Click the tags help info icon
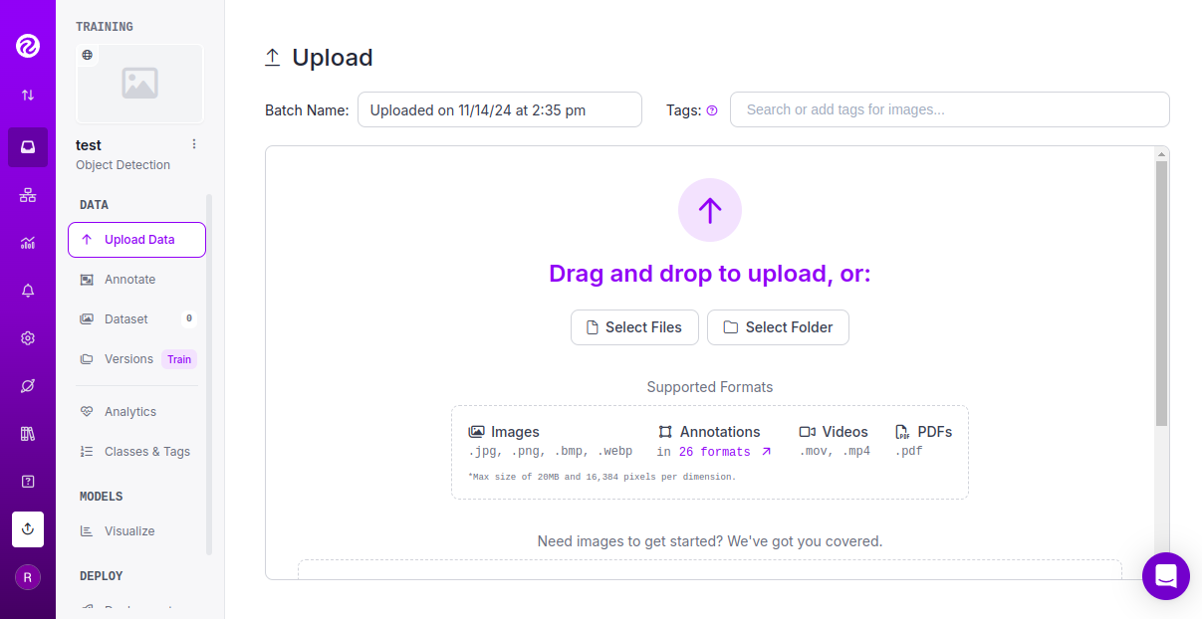 [712, 110]
